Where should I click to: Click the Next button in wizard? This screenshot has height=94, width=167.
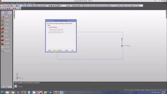[x=54, y=50]
